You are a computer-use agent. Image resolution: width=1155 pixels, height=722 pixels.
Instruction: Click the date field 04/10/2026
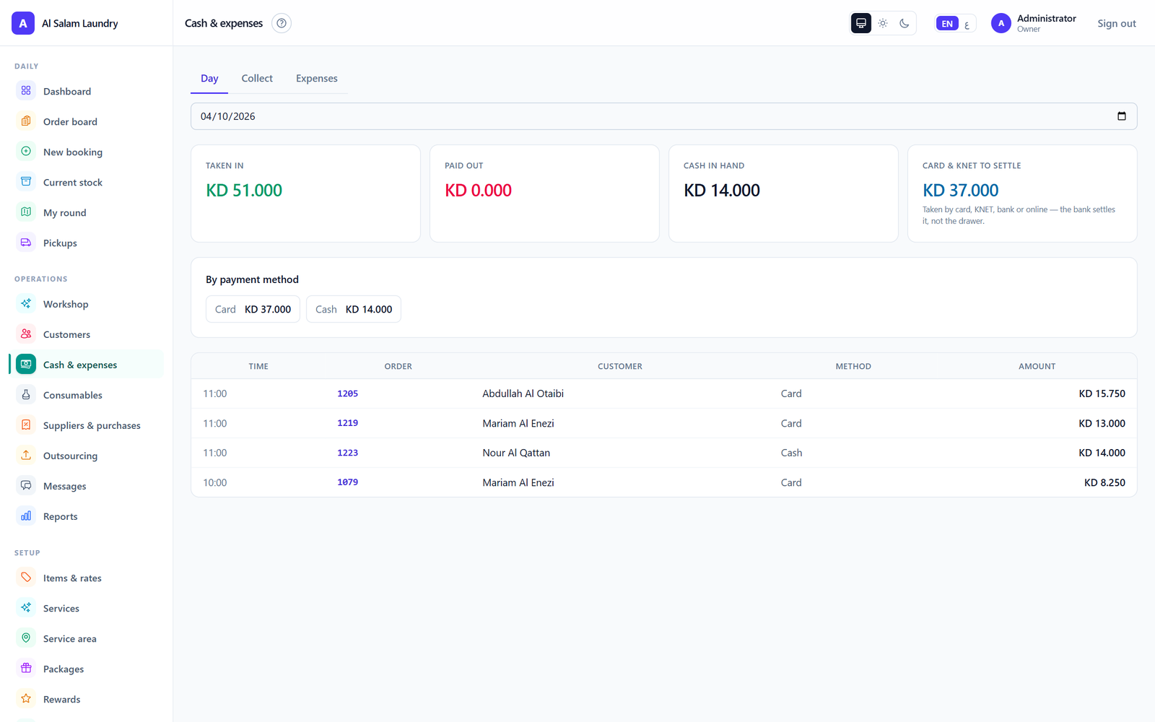pyautogui.click(x=663, y=116)
